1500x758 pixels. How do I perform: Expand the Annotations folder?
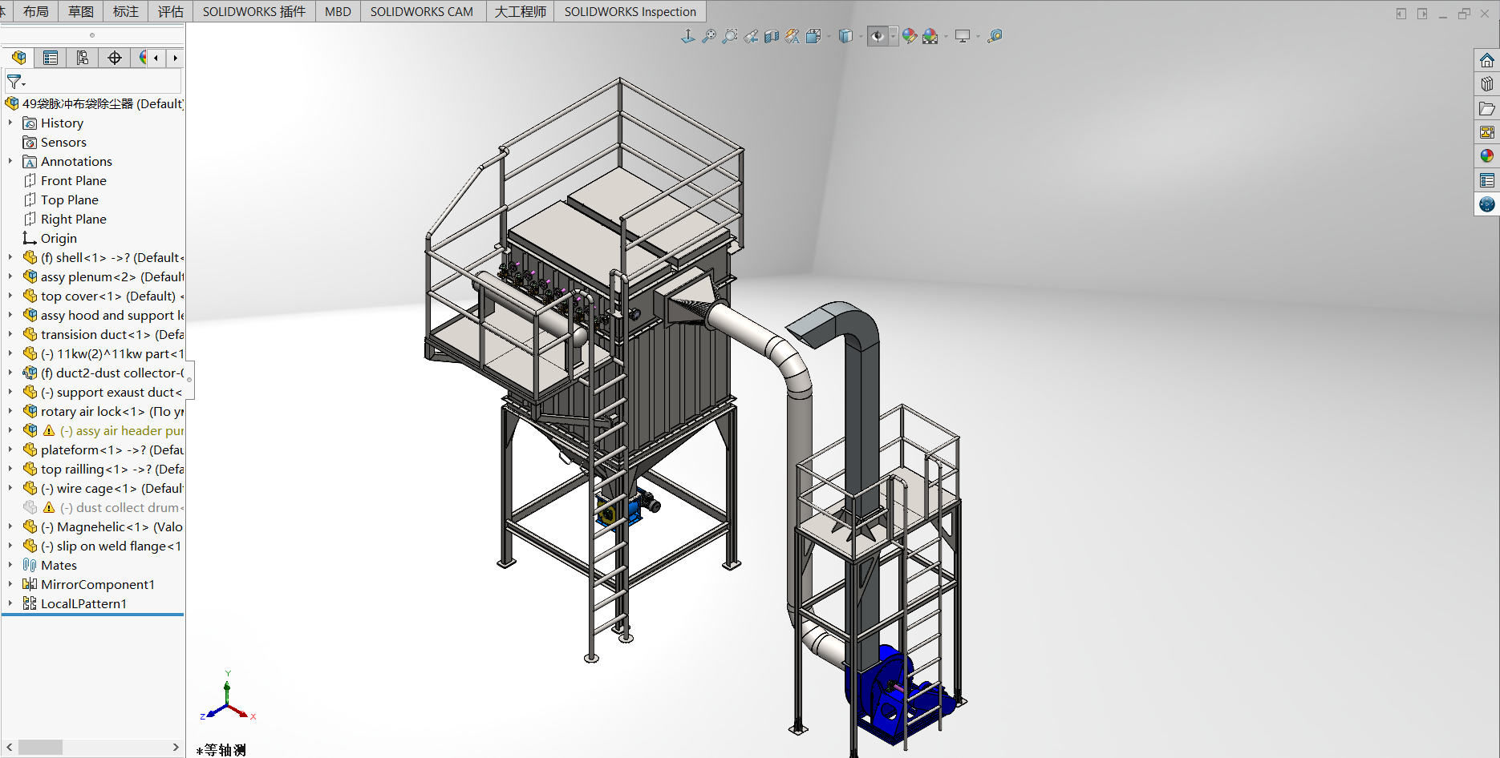pyautogui.click(x=10, y=161)
